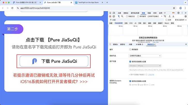Viewport: 188px width, 105px height.
Task: Open iOS16系统如何打开开发者模式 link
Action: [x=54, y=82]
